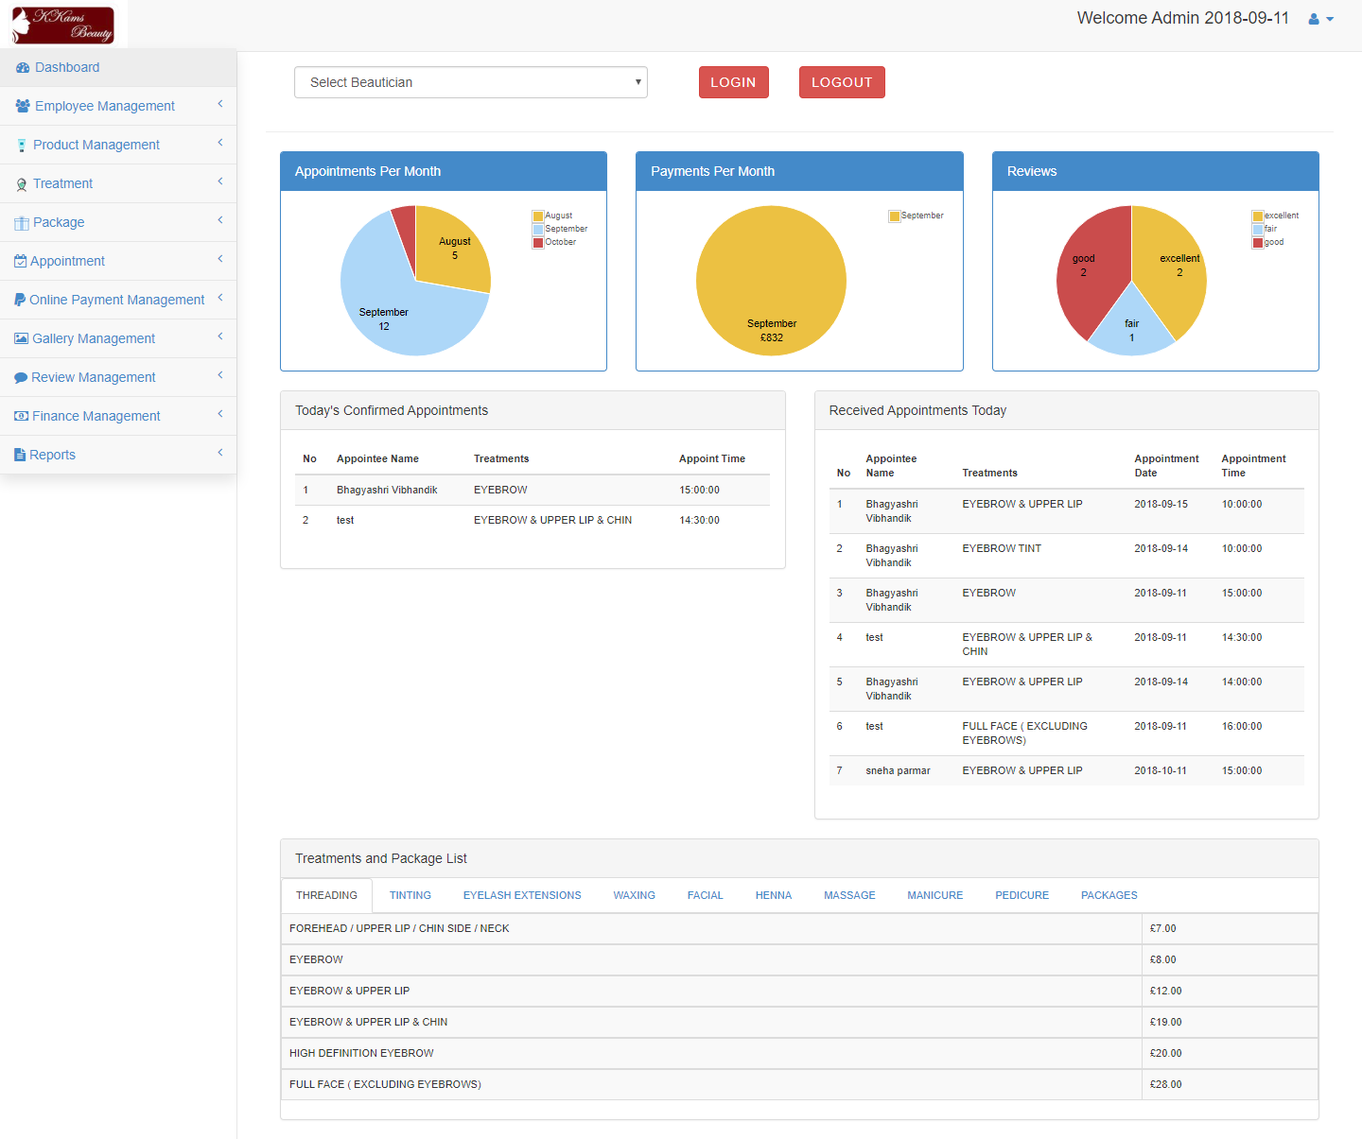Image resolution: width=1362 pixels, height=1139 pixels.
Task: Expand Finance Management chevron arrow
Action: [x=220, y=414]
